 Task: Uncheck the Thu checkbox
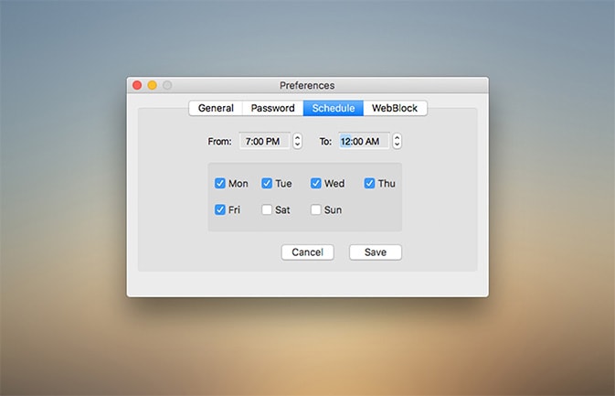(x=369, y=183)
